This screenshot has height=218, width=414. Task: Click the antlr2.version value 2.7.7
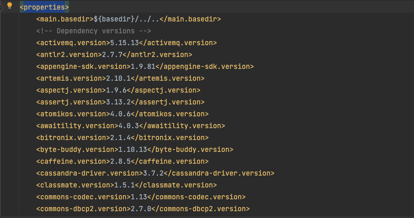pyautogui.click(x=112, y=55)
